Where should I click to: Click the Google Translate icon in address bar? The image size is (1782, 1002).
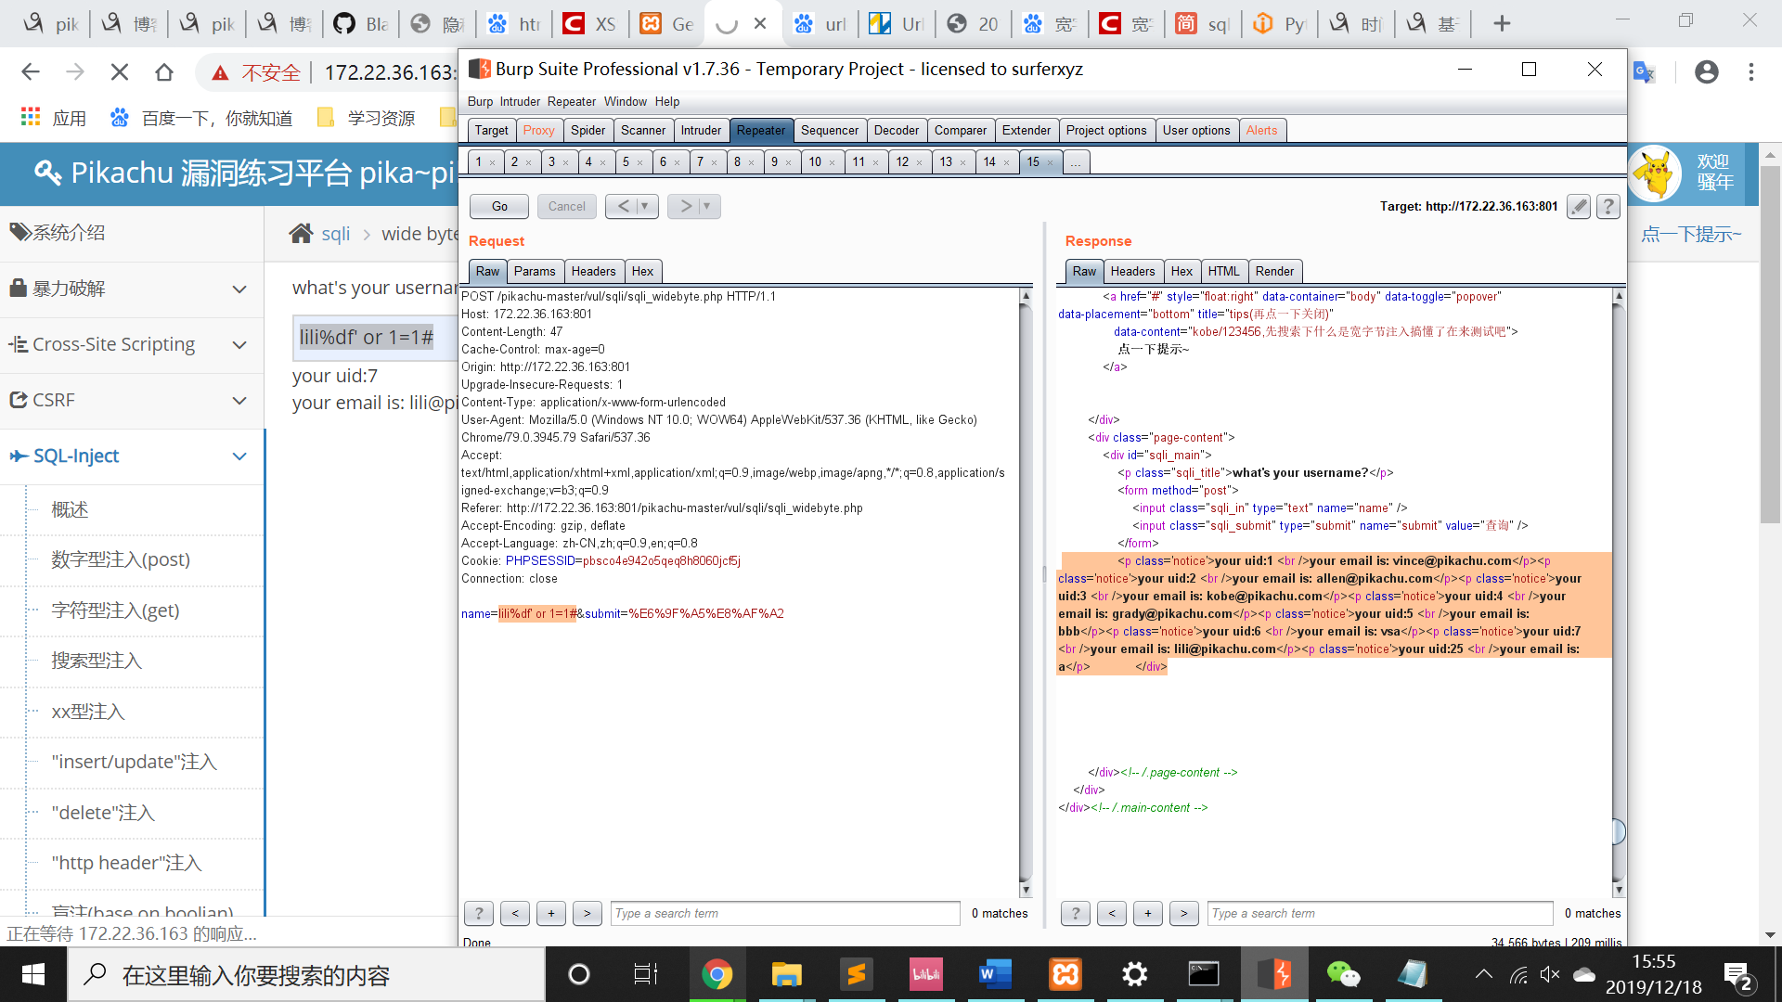click(1644, 72)
